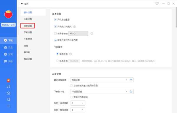Enable 自动修改为上次使用的目录 checkbox

click(71, 86)
